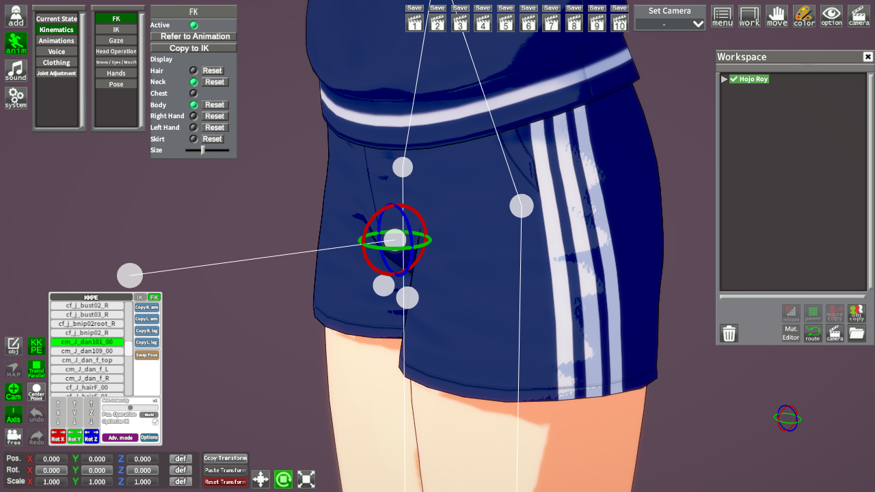Click the move hand icon
Screen dimensions: 875x492
[777, 16]
